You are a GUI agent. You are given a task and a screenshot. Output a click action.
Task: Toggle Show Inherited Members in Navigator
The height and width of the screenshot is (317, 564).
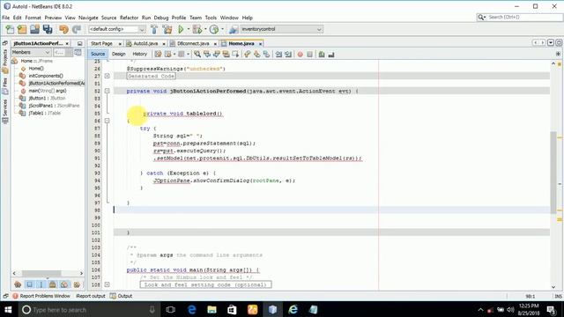(x=18, y=284)
